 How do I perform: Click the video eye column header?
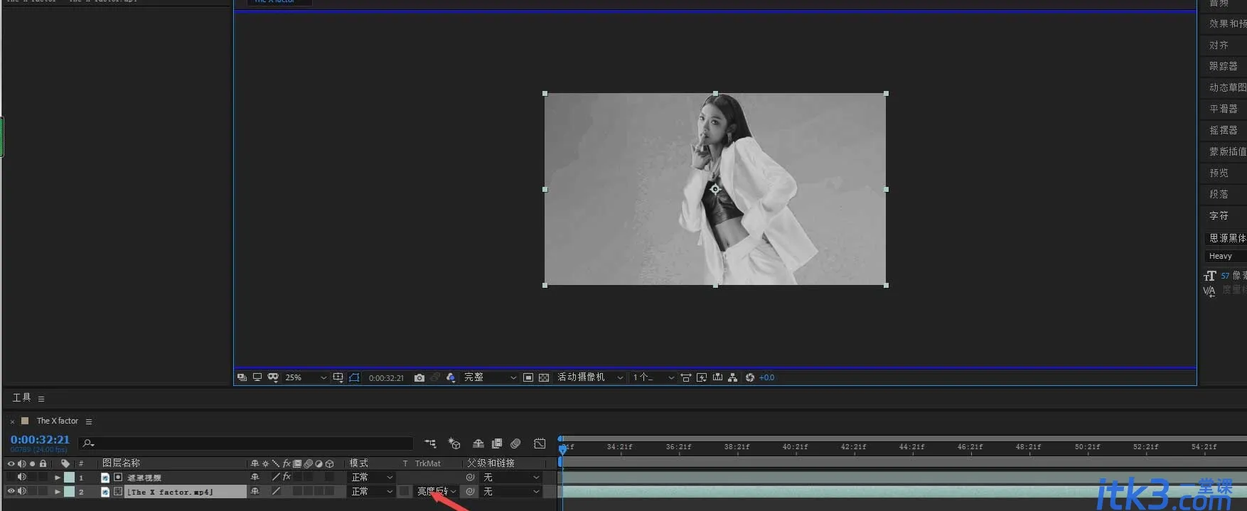coord(11,463)
